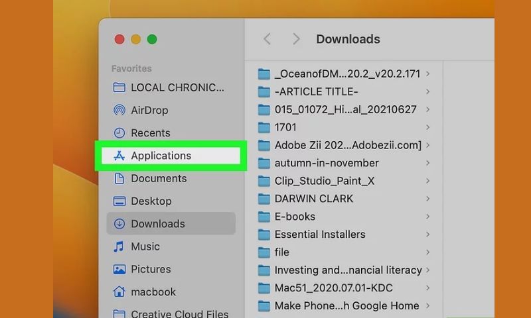Select the Clip_Studio_Paint_X folder
The width and height of the screenshot is (531, 318).
(325, 181)
